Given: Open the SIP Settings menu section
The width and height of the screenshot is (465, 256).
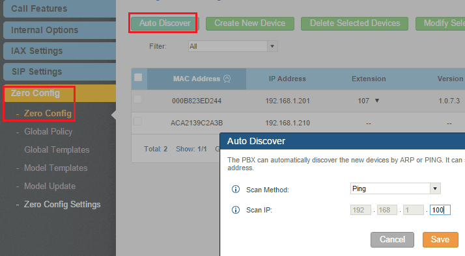Looking at the screenshot, I should [60, 71].
